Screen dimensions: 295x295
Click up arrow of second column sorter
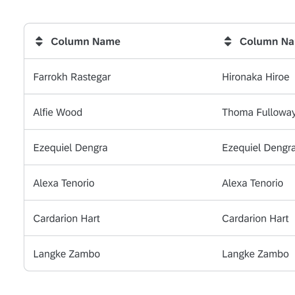pyautogui.click(x=228, y=38)
